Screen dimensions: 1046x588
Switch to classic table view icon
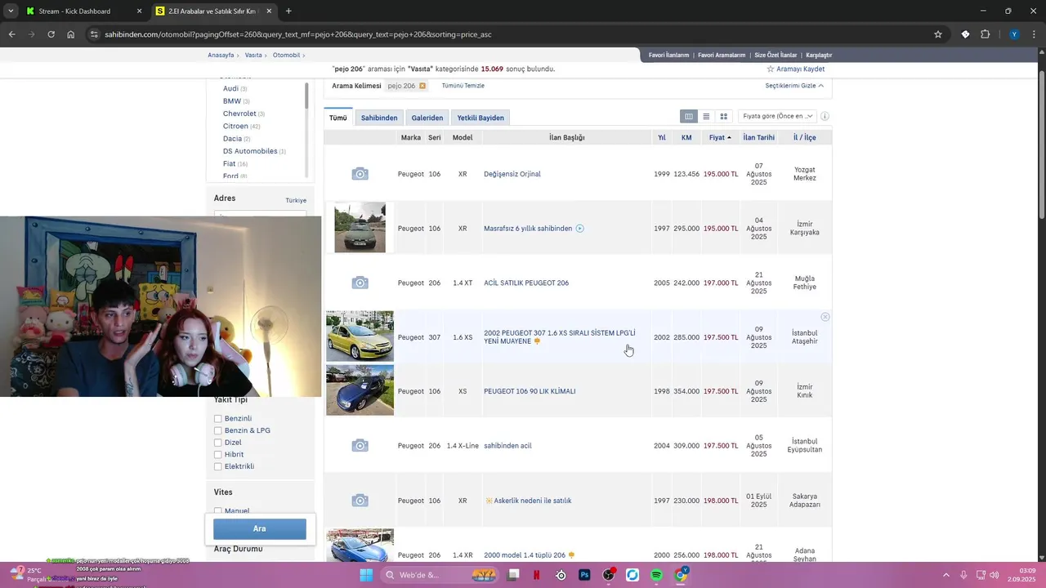[x=689, y=117]
